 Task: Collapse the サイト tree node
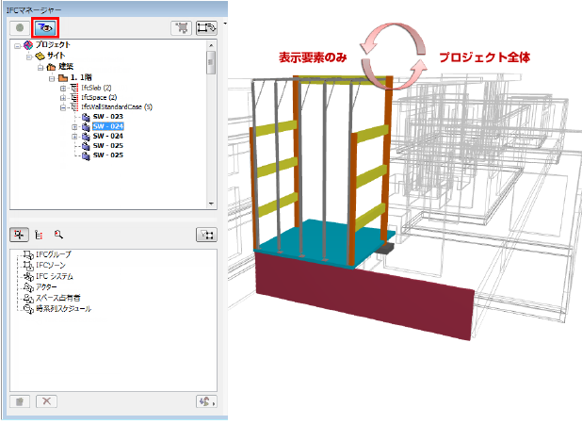(29, 57)
